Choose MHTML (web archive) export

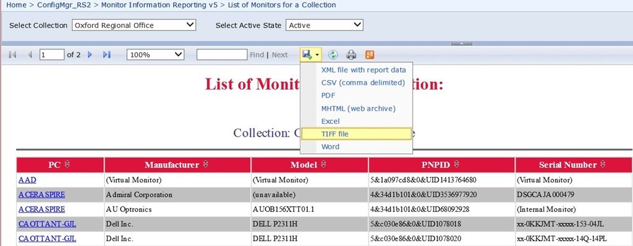pos(358,109)
